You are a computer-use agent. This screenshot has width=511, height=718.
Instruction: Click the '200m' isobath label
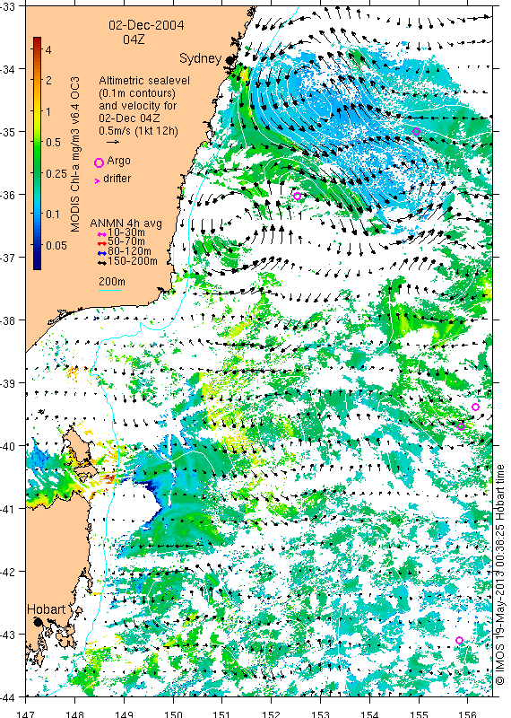(112, 282)
